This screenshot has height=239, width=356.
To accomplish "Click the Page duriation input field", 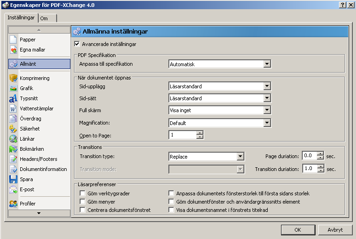I will [x=310, y=156].
